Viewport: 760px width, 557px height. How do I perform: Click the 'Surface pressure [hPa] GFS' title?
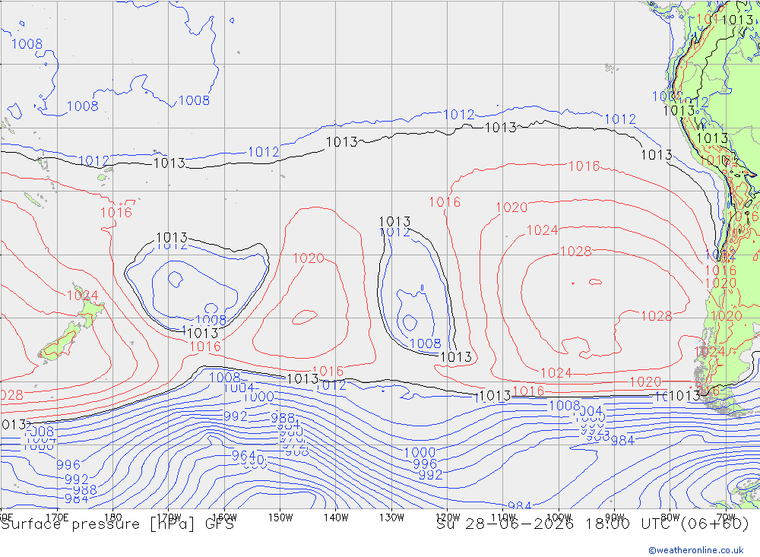[x=117, y=524]
